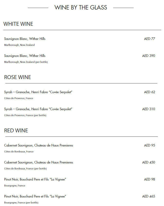The image size is (164, 206).
Task: Select "Bourgogne, France (per bottle)" text
Action: click(x=21, y=203)
